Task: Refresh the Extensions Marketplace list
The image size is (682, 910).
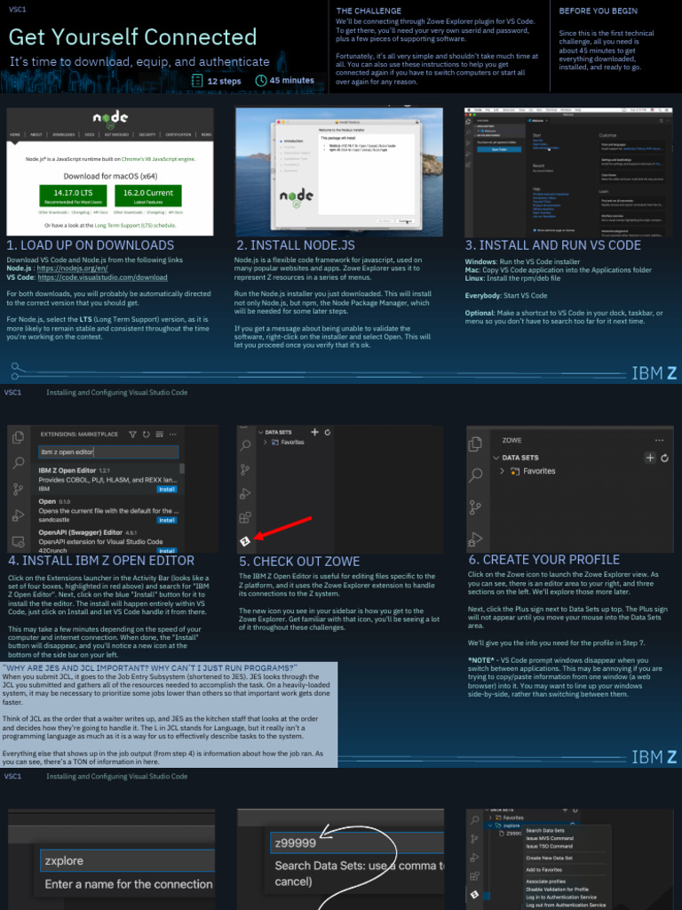Action: (147, 434)
